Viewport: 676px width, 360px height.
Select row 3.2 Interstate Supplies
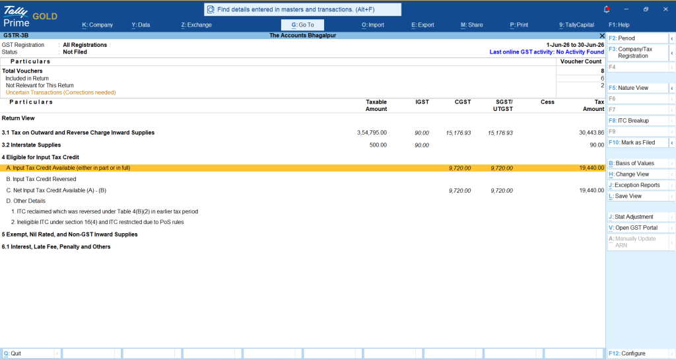pyautogui.click(x=302, y=145)
